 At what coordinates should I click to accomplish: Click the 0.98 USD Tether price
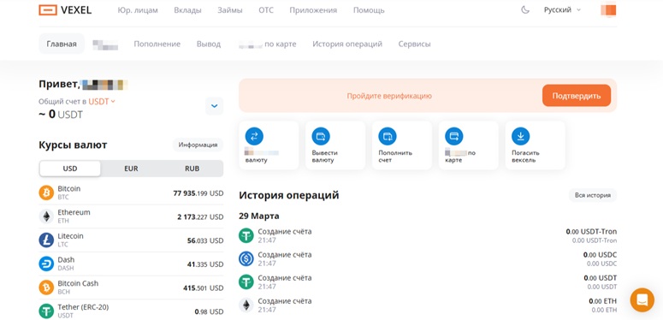(209, 311)
